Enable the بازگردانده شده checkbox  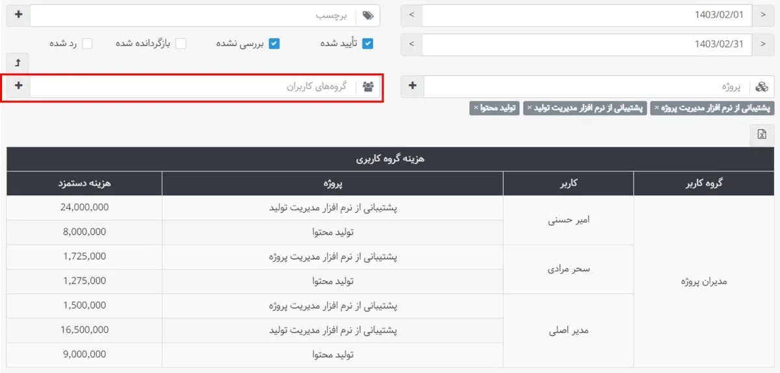coord(181,43)
